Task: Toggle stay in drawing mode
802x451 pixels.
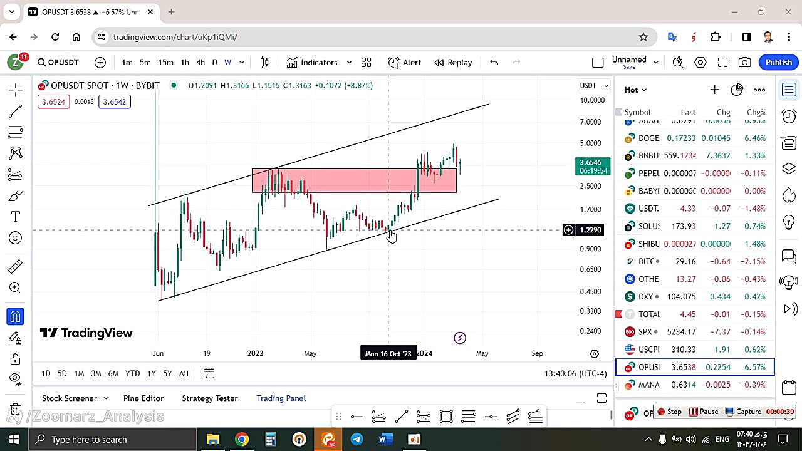Action: coord(16,338)
